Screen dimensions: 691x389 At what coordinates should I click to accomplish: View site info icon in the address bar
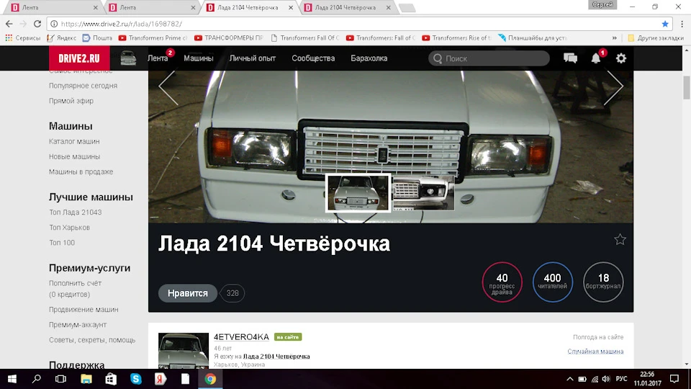click(54, 24)
